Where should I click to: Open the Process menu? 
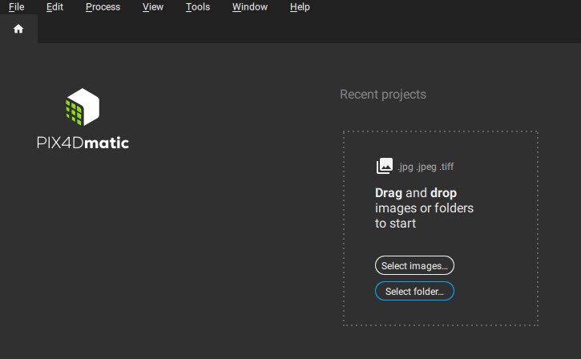tap(103, 7)
